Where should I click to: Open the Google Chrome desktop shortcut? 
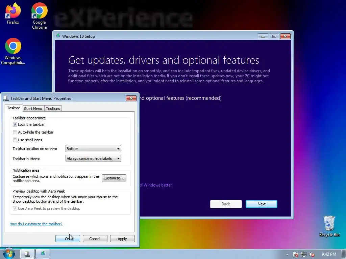39,16
